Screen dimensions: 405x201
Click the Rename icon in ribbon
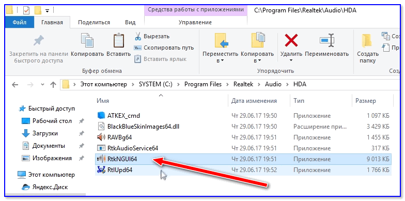coord(327,40)
